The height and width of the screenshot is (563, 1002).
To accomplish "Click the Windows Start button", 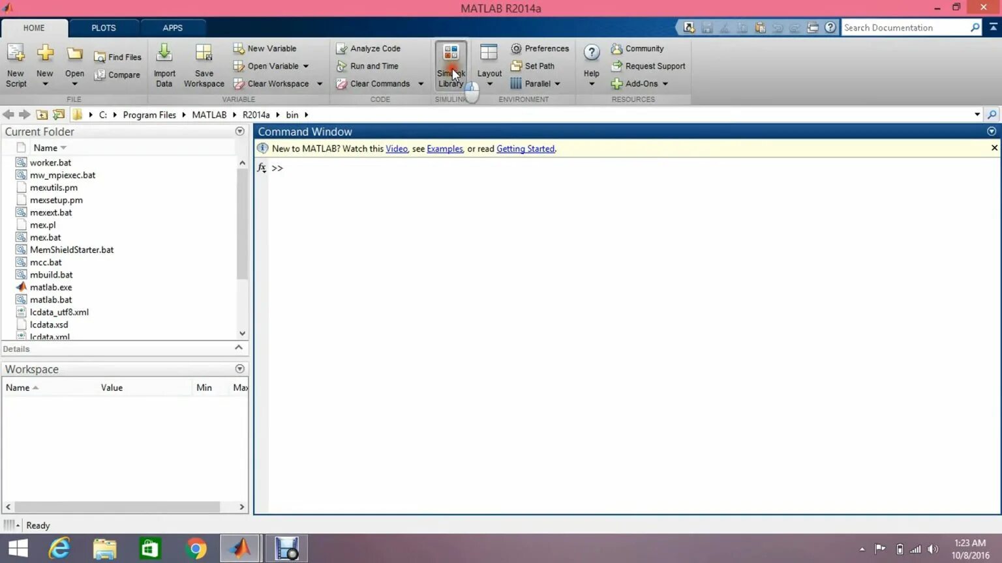I will (18, 549).
